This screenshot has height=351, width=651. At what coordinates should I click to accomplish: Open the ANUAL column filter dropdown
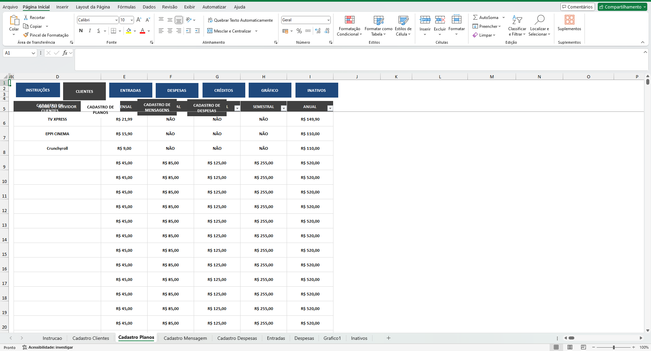330,108
